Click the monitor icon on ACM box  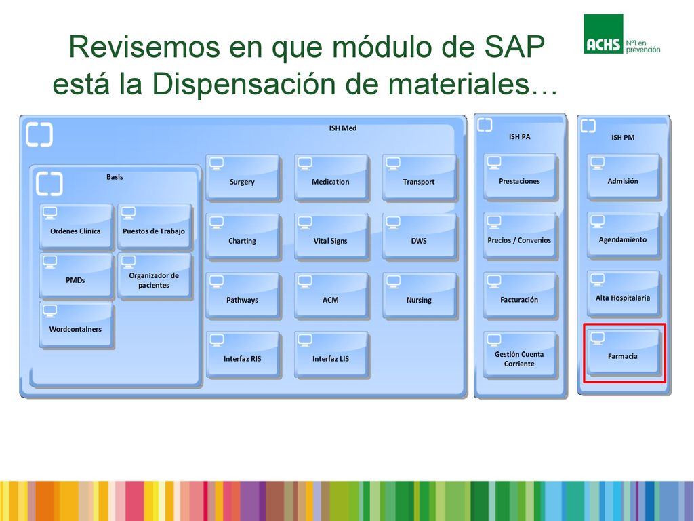[x=305, y=282]
